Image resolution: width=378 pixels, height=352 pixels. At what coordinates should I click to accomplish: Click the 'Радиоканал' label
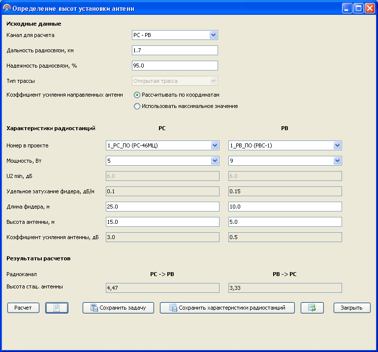[x=22, y=274]
